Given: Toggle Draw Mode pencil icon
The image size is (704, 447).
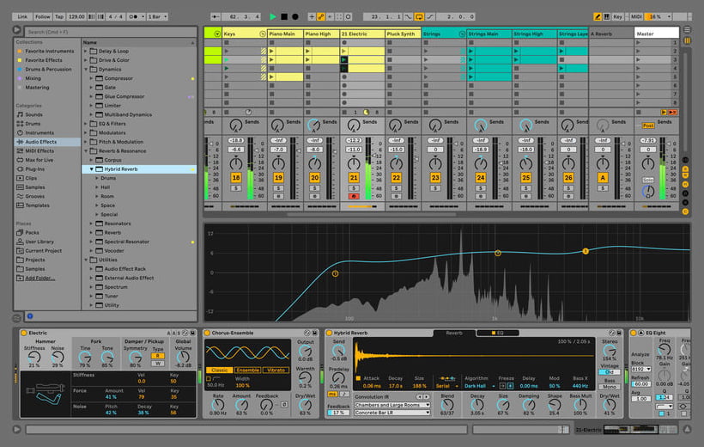Looking at the screenshot, I should pyautogui.click(x=598, y=16).
